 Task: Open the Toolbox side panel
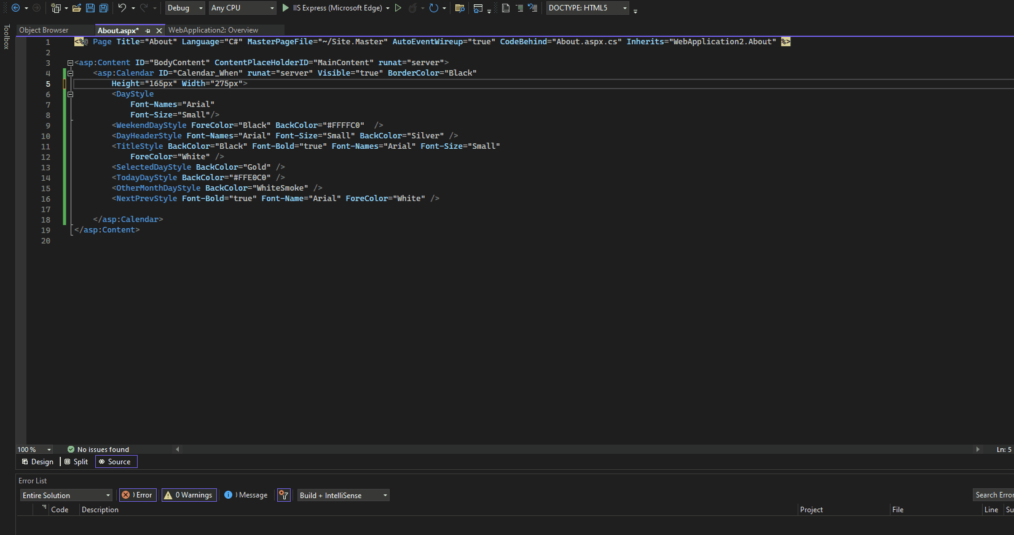(7, 37)
